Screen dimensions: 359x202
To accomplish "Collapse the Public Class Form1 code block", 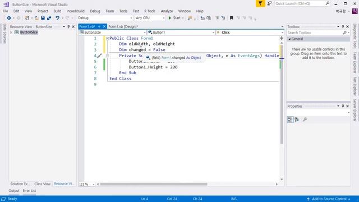I will (x=107, y=39).
